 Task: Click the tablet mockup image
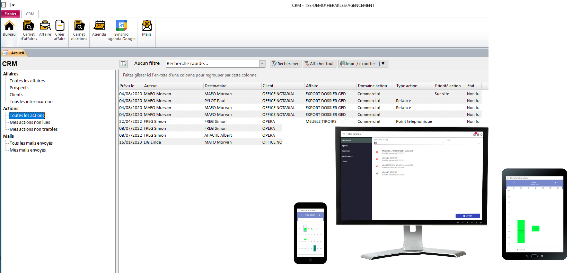pos(535,214)
